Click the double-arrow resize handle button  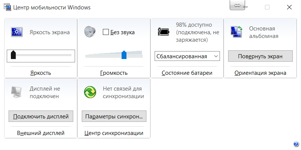(x=238, y=5)
